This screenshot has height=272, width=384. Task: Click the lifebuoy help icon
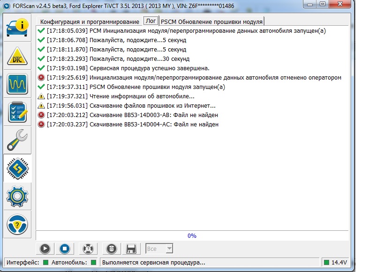87,249
